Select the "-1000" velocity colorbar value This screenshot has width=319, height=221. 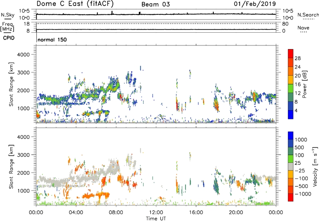click(303, 194)
